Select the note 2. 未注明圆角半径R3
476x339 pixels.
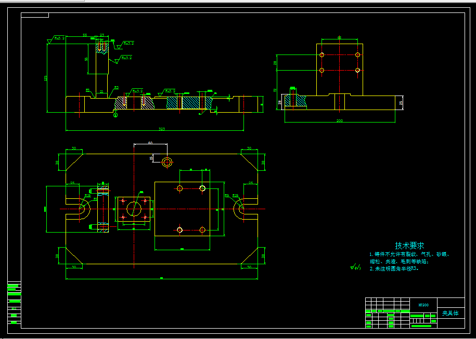point(394,268)
